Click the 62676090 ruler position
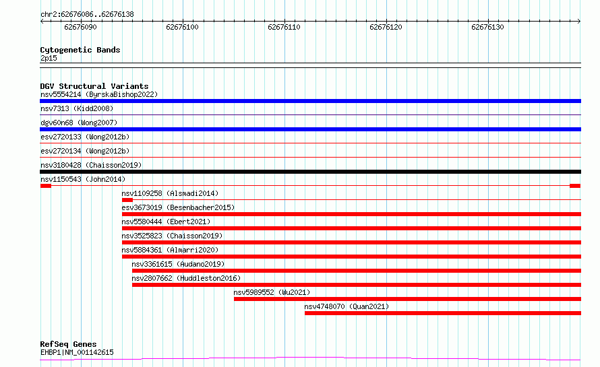The width and height of the screenshot is (600, 367). 80,27
